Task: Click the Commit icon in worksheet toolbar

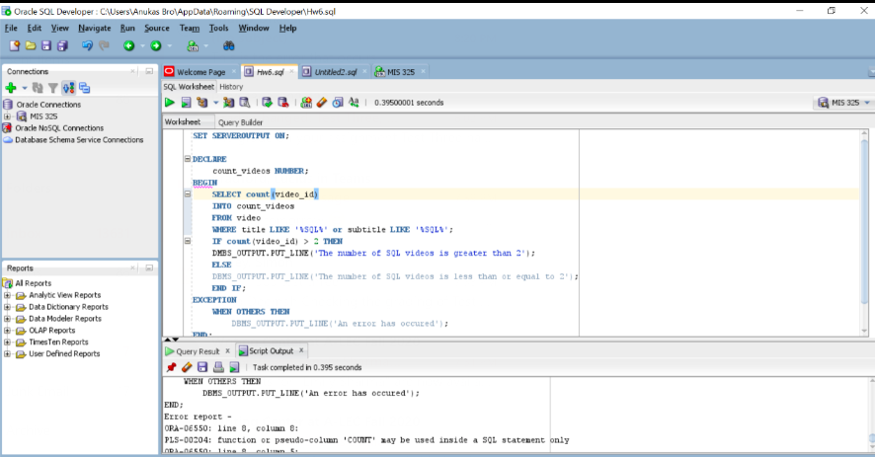Action: 267,102
